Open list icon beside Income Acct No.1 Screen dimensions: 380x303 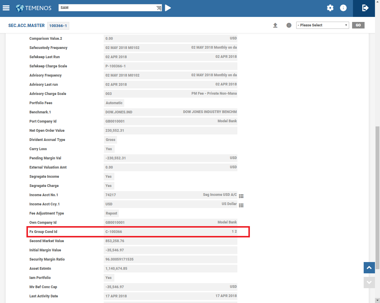241,196
